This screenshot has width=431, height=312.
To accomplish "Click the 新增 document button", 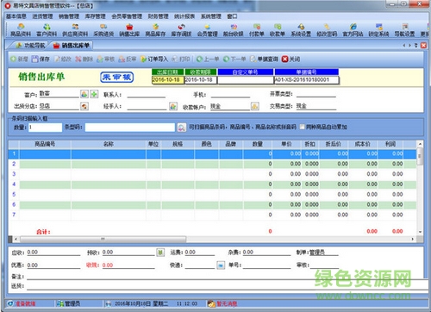I will point(19,59).
